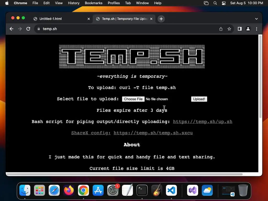Open the temp.sh/up.sh link

[203, 121]
